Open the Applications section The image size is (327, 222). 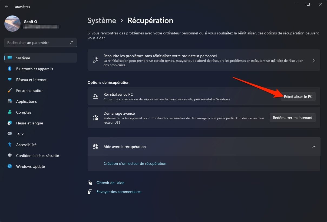tap(41, 101)
